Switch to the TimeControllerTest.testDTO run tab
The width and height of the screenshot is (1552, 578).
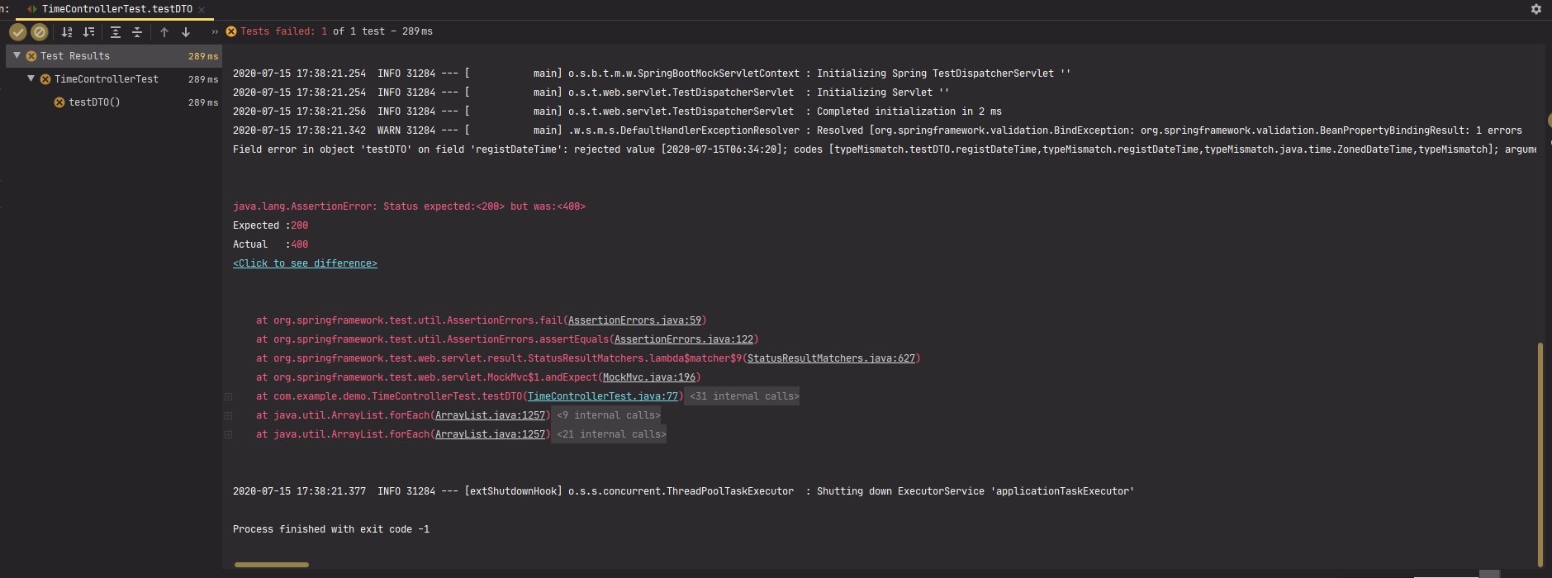(x=116, y=9)
